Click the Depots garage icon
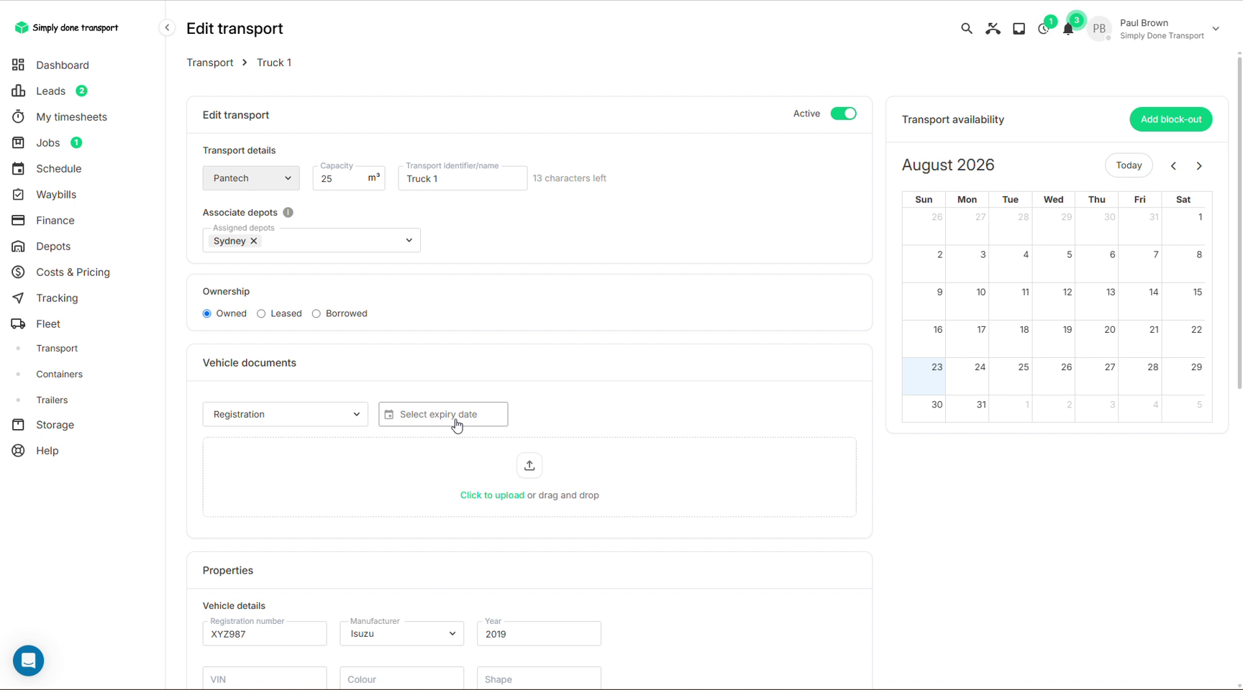 point(19,246)
